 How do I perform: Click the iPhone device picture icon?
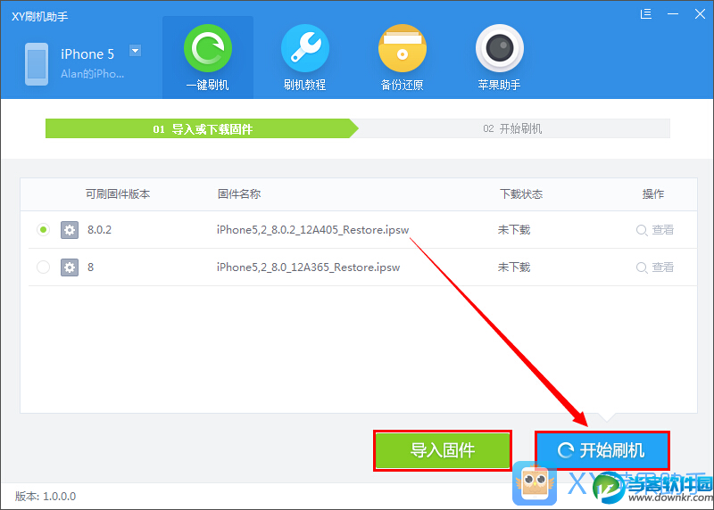point(37,64)
